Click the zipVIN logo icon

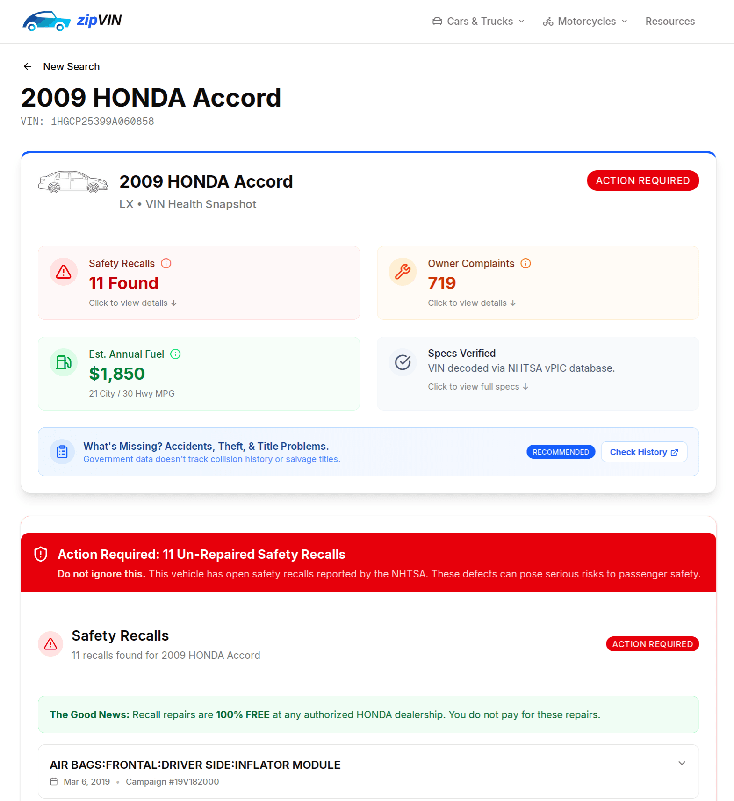pos(45,20)
